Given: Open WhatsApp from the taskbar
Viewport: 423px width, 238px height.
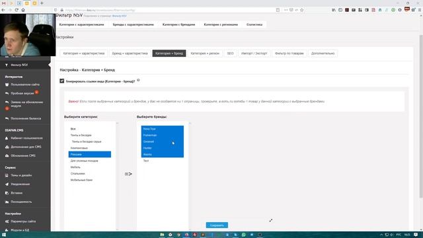Looking at the screenshot, I should (x=244, y=235).
